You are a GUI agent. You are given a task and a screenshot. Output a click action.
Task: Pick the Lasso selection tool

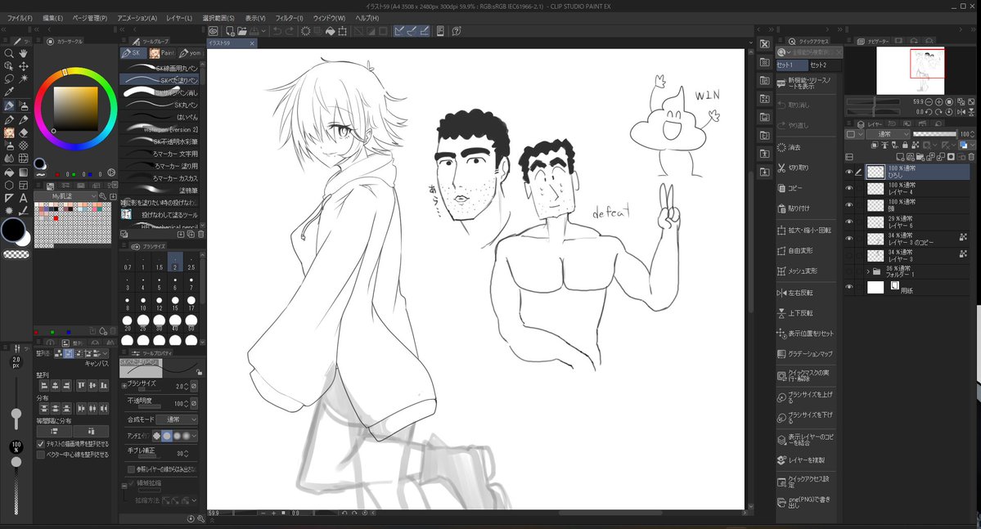click(x=9, y=78)
